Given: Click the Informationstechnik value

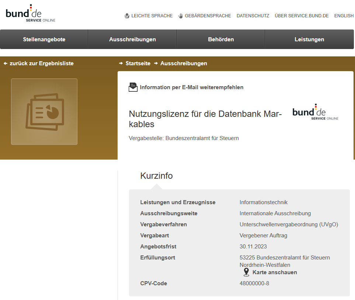Looking at the screenshot, I should point(264,202).
